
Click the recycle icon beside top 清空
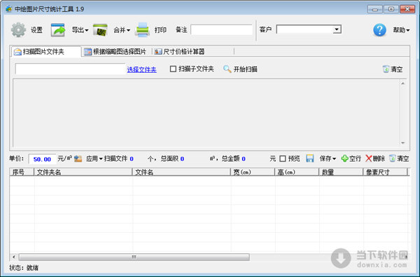click(x=386, y=69)
